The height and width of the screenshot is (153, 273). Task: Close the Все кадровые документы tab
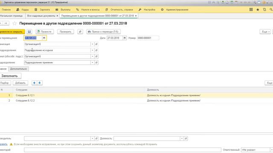[x=57, y=16]
